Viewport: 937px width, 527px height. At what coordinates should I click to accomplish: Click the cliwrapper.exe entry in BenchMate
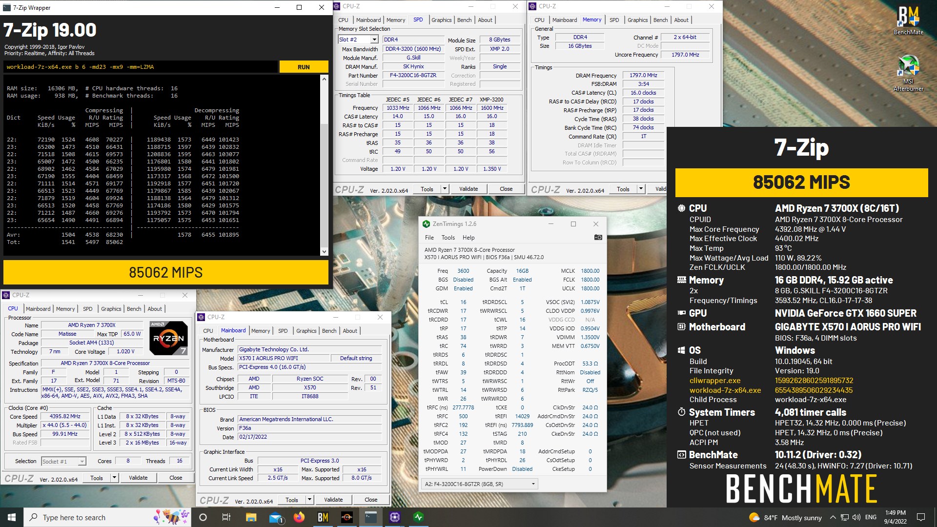point(715,381)
